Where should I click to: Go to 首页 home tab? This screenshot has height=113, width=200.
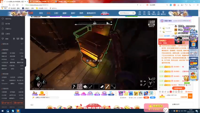coord(41,13)
